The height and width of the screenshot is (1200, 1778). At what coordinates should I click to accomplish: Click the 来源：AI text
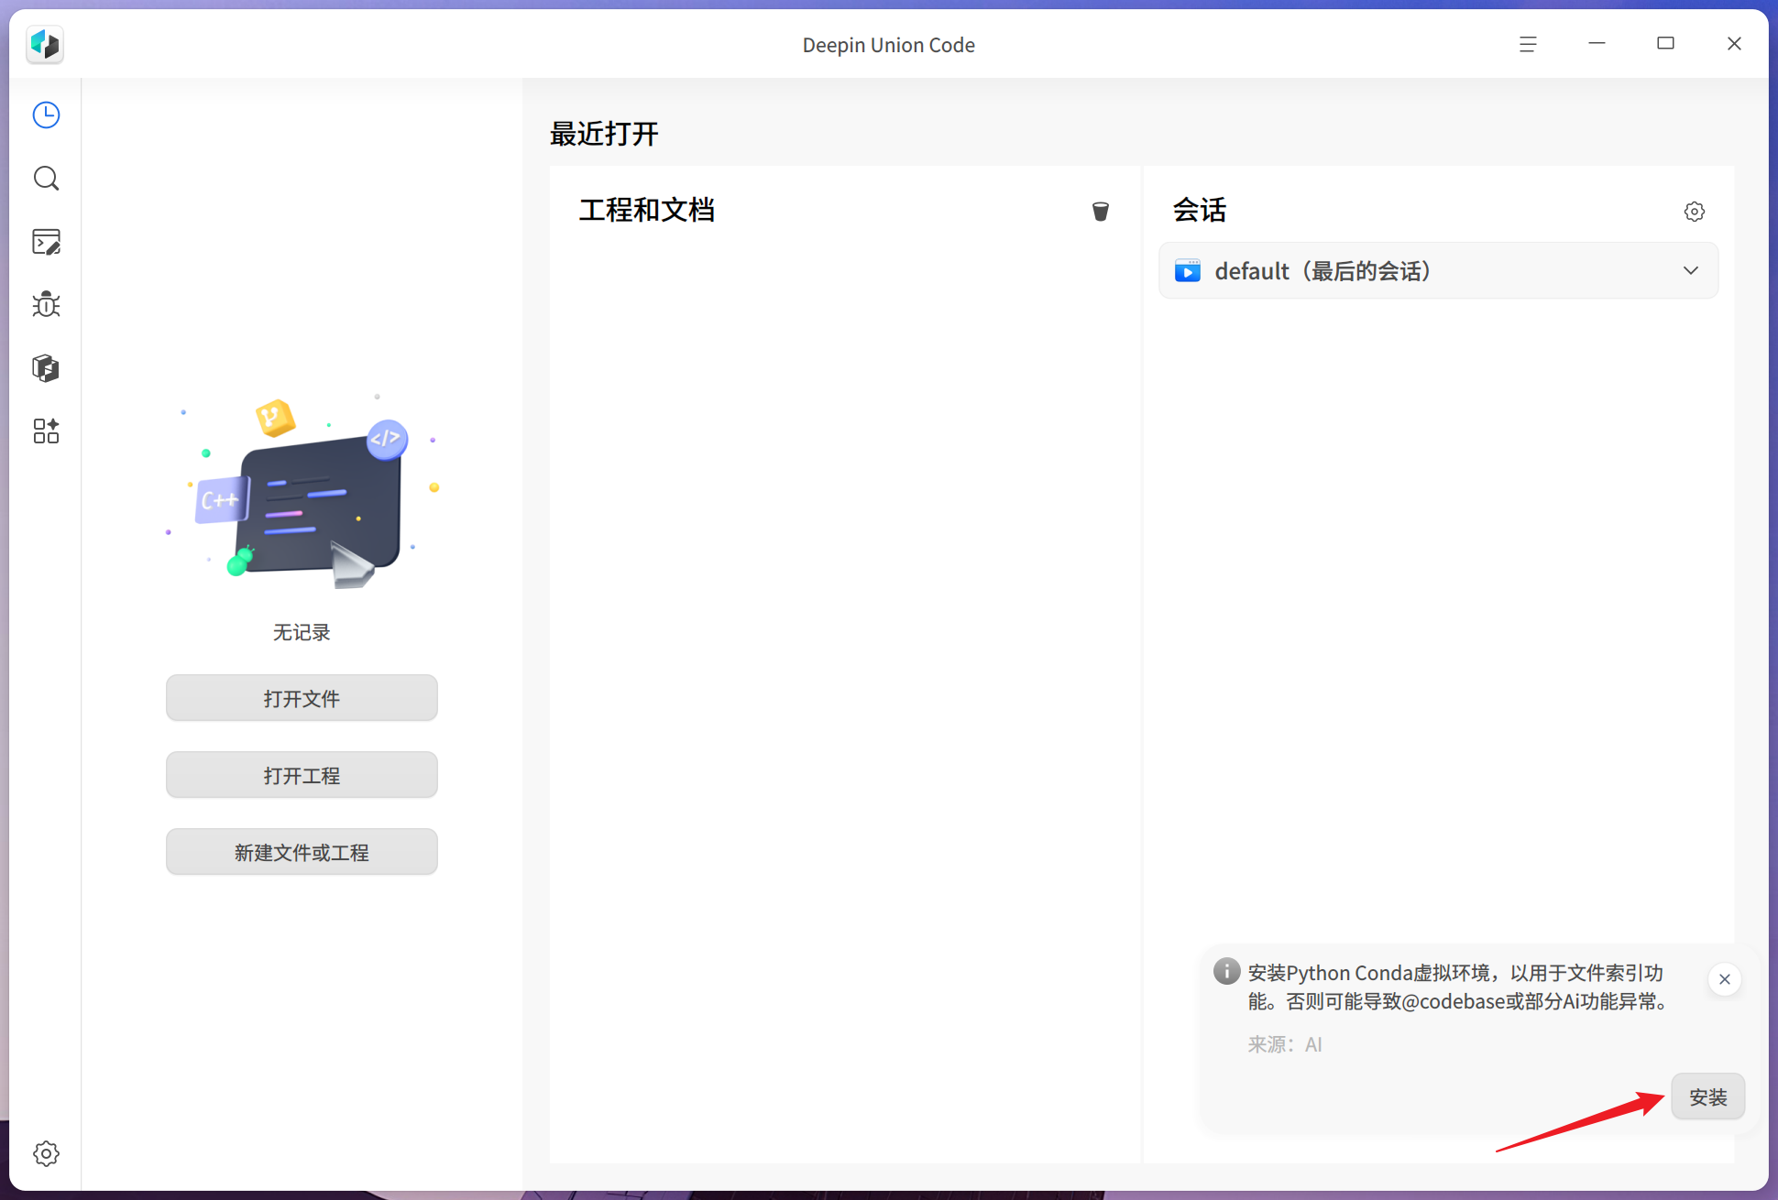tap(1285, 1044)
